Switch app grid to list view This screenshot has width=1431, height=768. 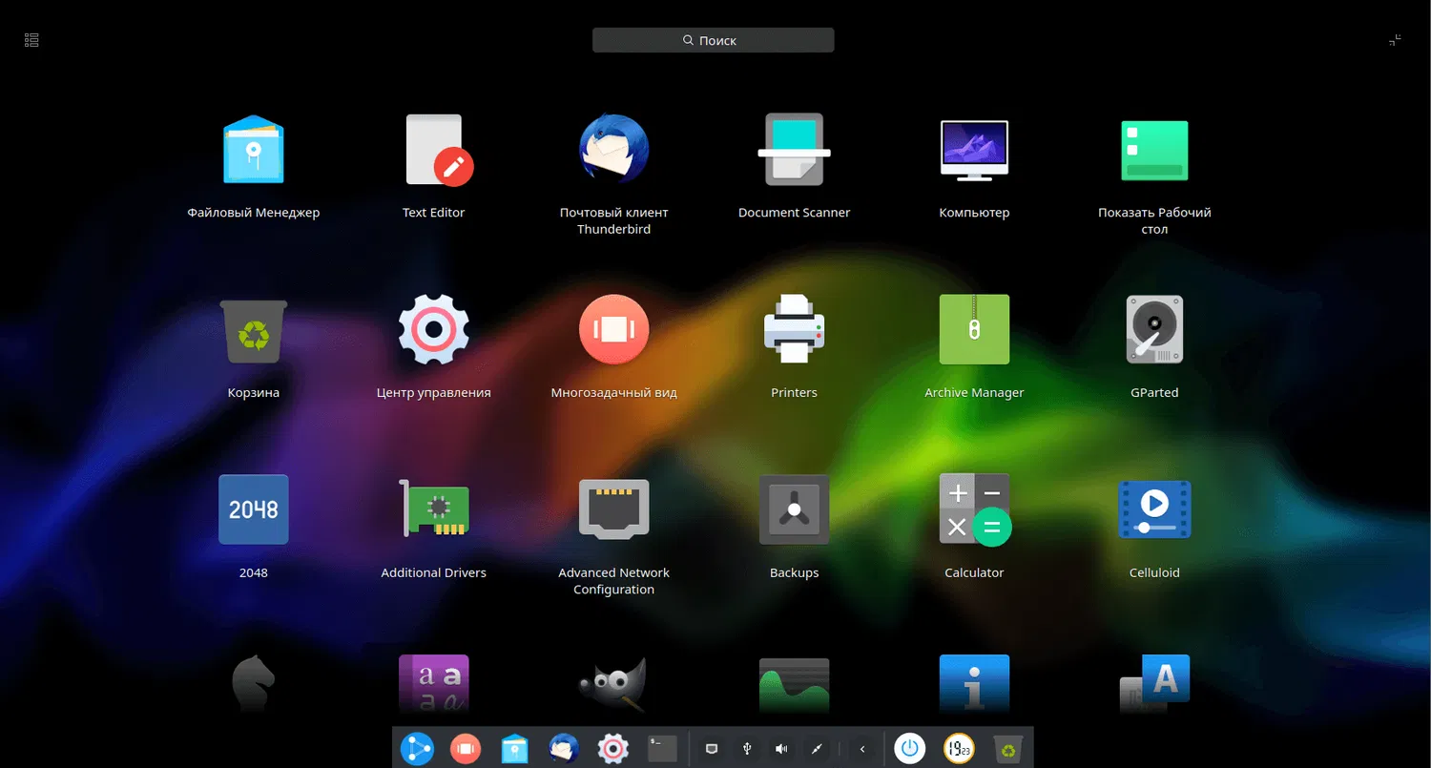(31, 39)
